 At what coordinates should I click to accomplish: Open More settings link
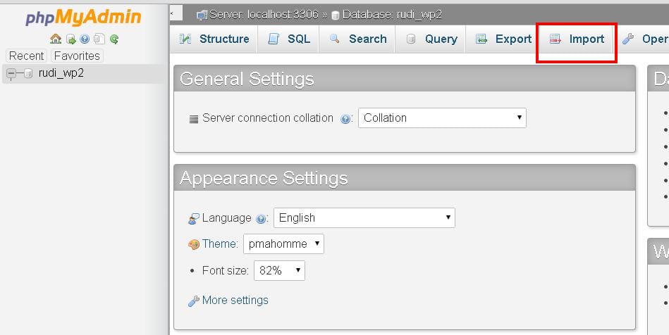click(x=235, y=300)
